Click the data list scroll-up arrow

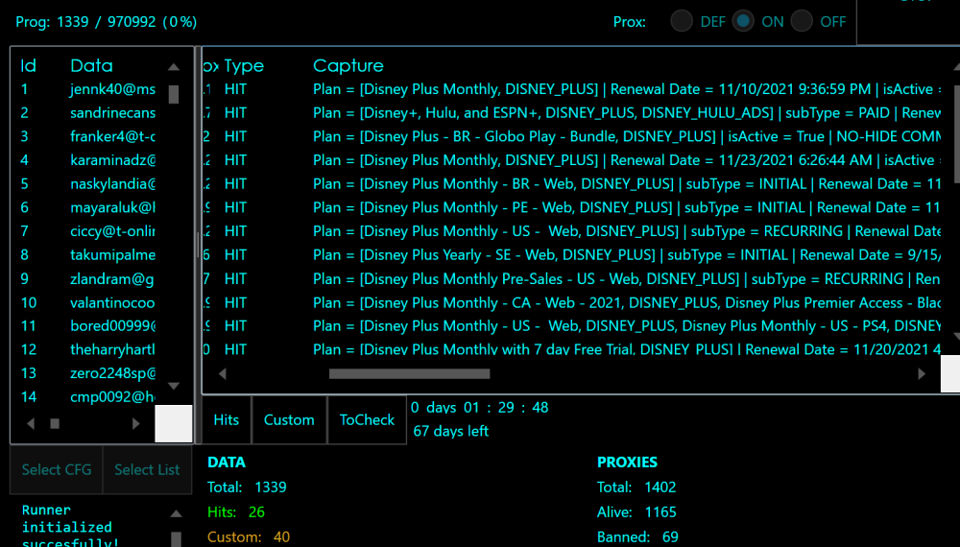174,67
